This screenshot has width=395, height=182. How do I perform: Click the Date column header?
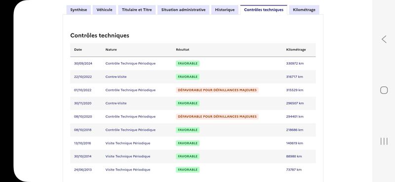pyautogui.click(x=78, y=50)
